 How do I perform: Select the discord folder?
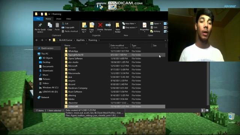click(x=115, y=84)
